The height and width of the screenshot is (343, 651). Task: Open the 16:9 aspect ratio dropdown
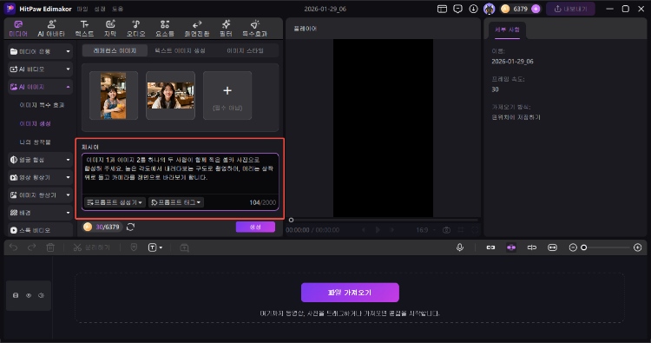[x=425, y=229]
